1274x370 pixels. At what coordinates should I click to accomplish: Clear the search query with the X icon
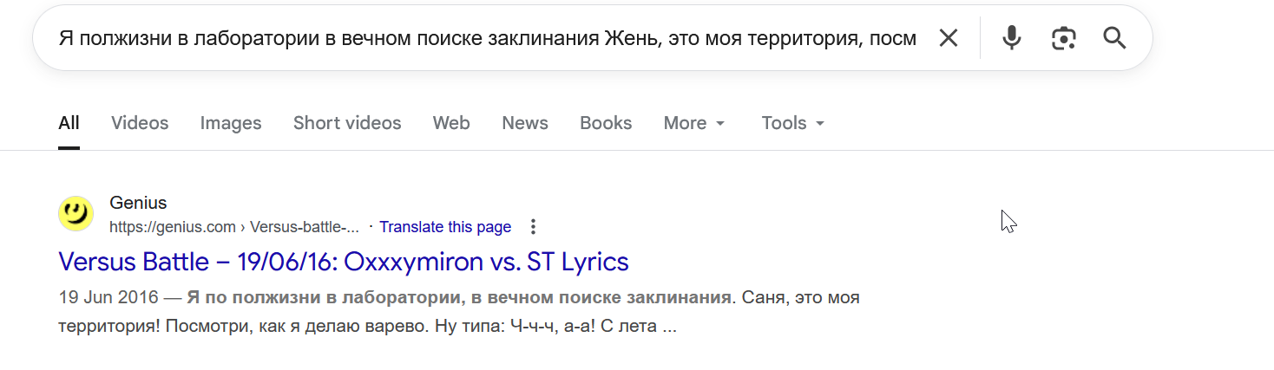point(949,38)
